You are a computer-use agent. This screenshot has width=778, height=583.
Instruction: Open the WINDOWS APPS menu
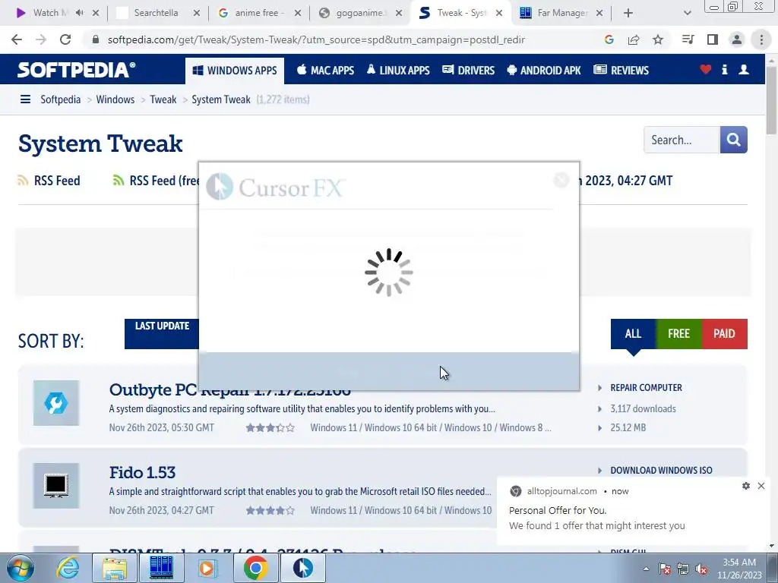(235, 71)
